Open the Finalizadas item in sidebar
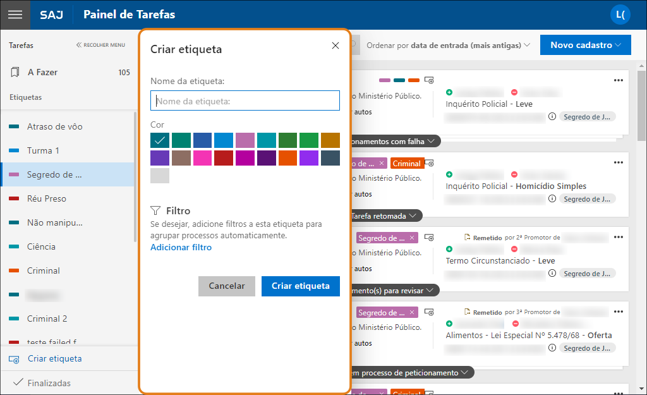647x395 pixels. [x=49, y=383]
